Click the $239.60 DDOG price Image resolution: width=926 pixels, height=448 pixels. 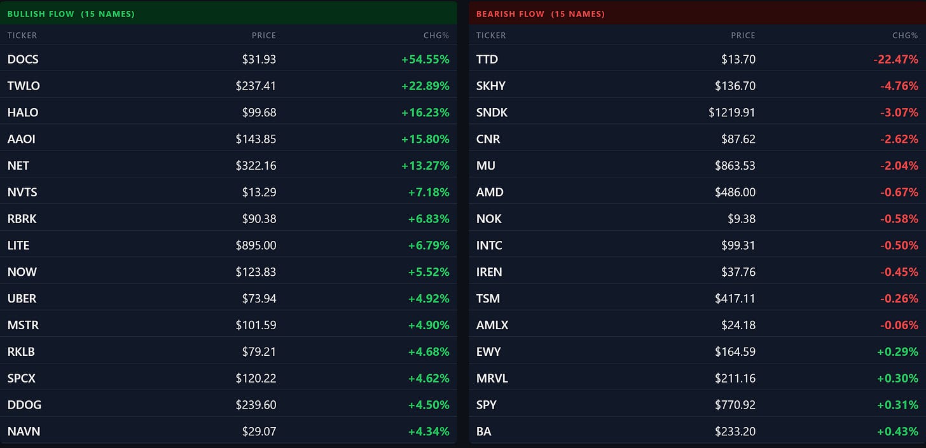click(x=256, y=405)
